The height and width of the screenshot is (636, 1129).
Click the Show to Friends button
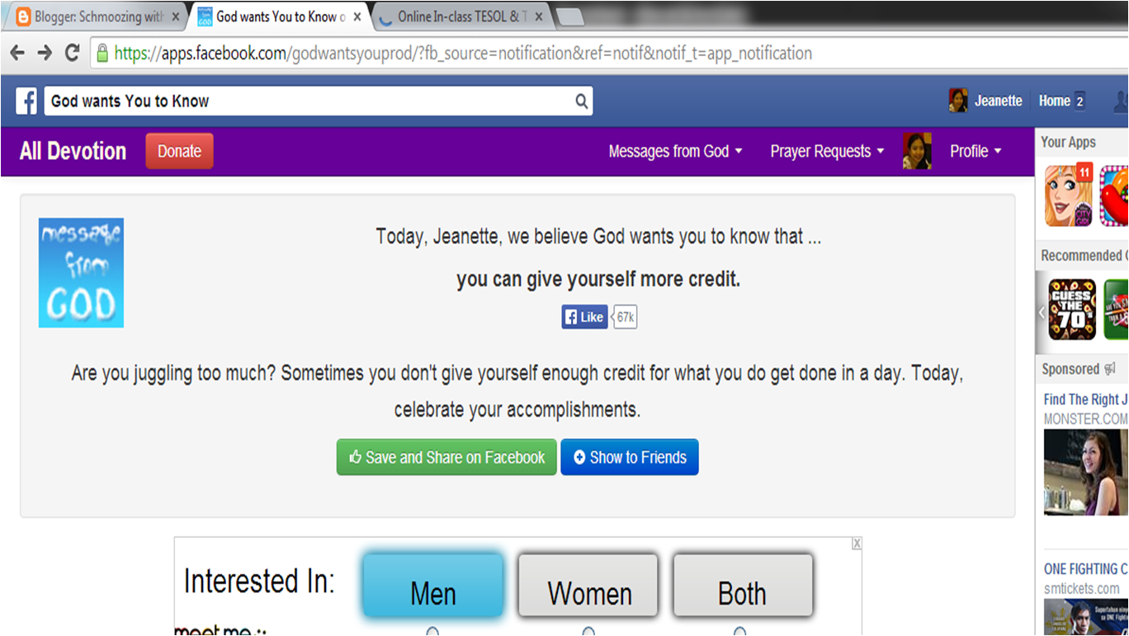630,457
